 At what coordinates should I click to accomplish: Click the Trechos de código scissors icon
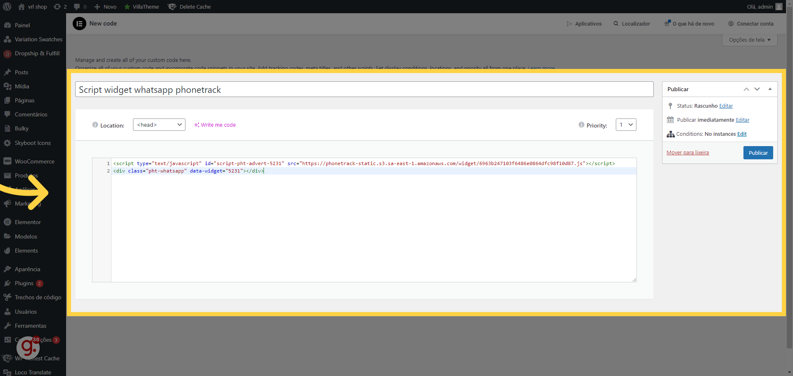[7, 297]
